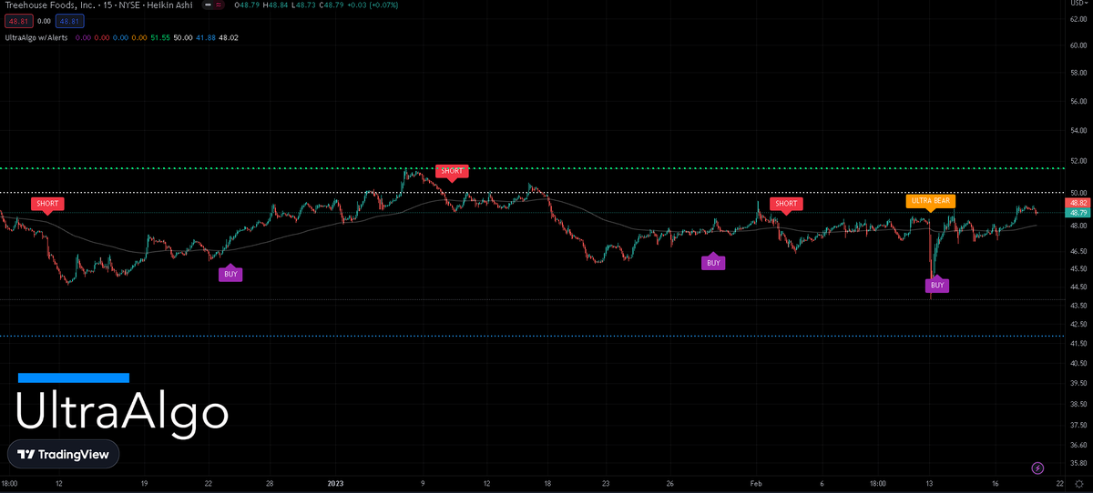
Task: Click the green 48.79 last price tag
Action: [1080, 213]
